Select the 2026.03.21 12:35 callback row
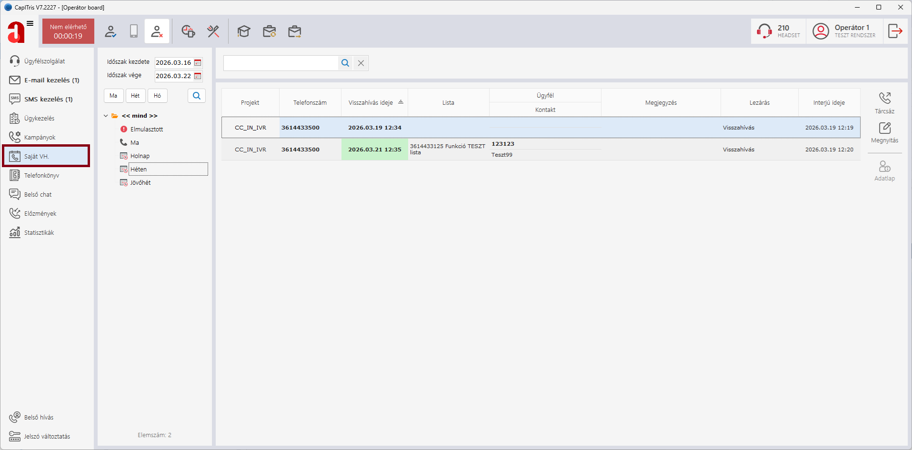The image size is (912, 450). pyautogui.click(x=374, y=150)
